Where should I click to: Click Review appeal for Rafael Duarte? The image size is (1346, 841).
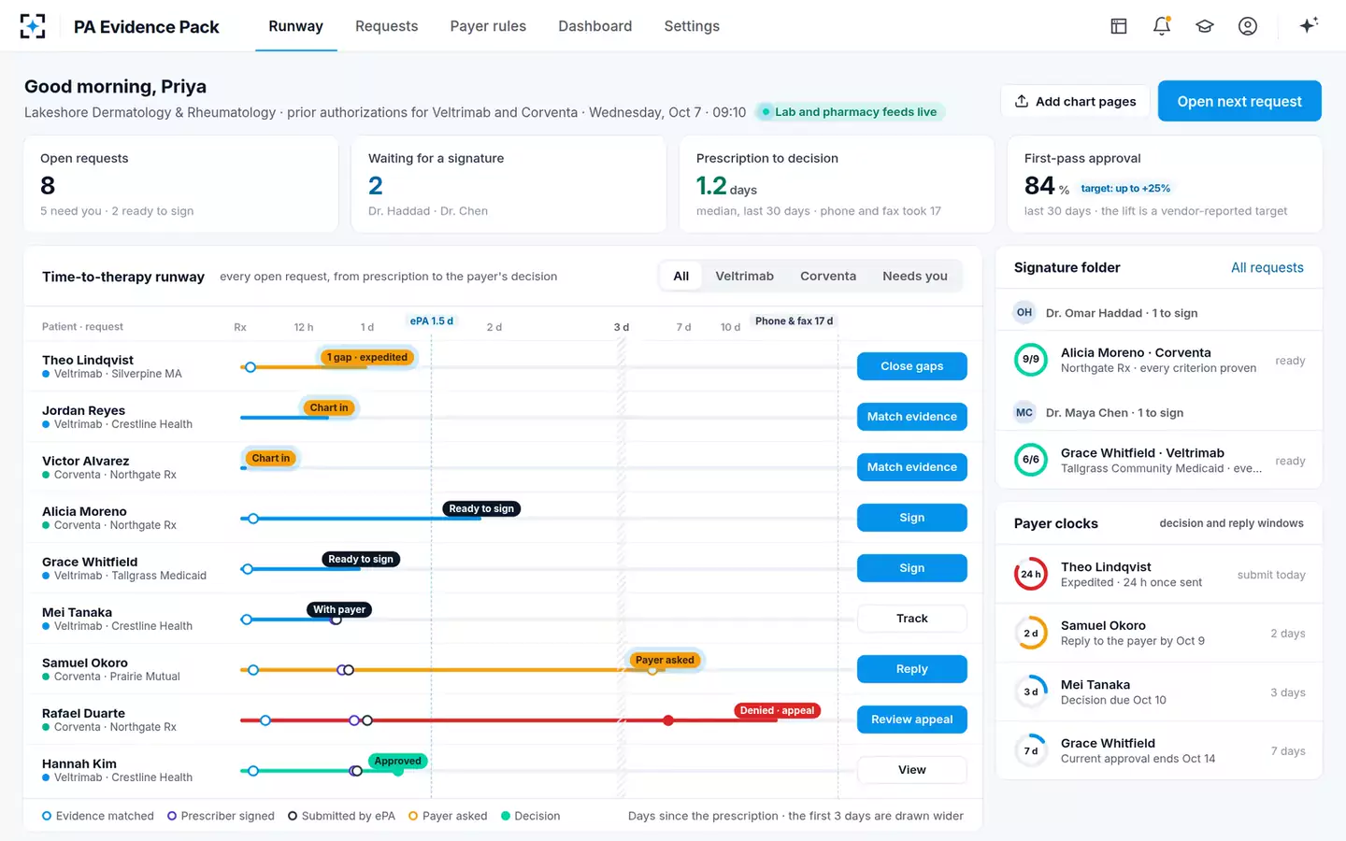click(x=912, y=720)
